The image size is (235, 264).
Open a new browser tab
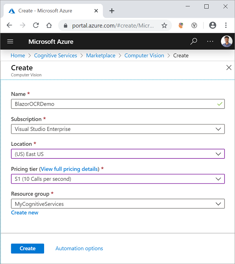112,11
